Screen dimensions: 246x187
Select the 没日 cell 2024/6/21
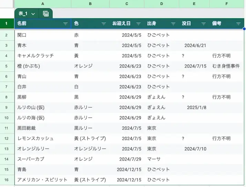point(194,45)
